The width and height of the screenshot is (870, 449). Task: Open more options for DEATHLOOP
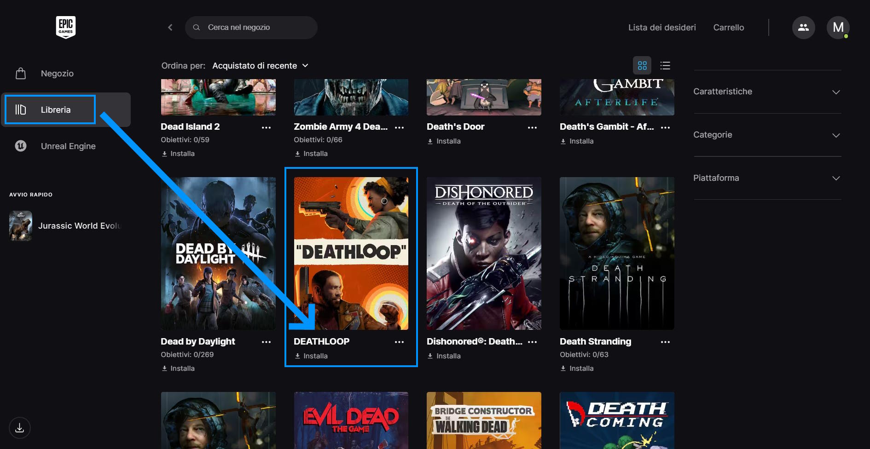point(399,342)
